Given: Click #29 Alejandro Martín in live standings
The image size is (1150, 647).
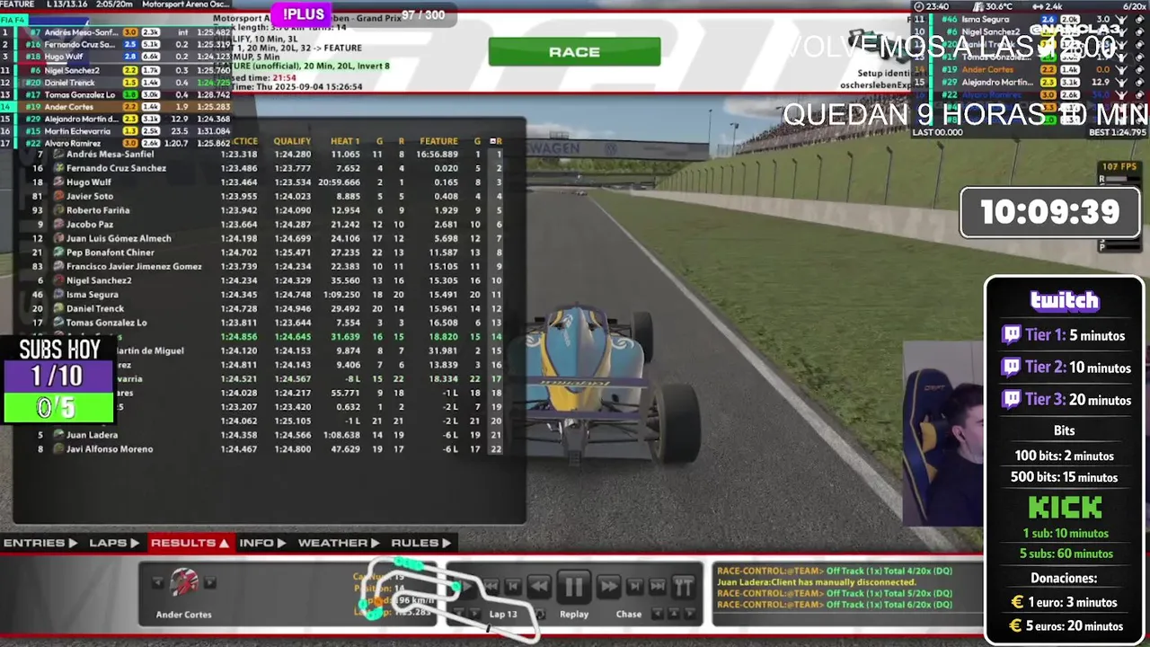Looking at the screenshot, I should 116,119.
